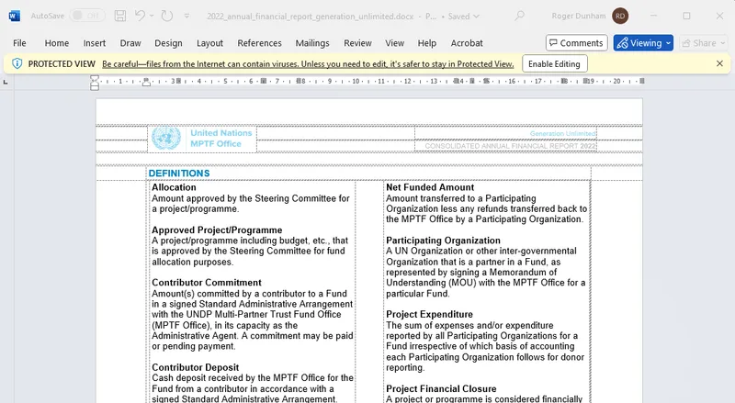This screenshot has height=403, width=735.
Task: Select the Layout tab
Action: click(209, 43)
